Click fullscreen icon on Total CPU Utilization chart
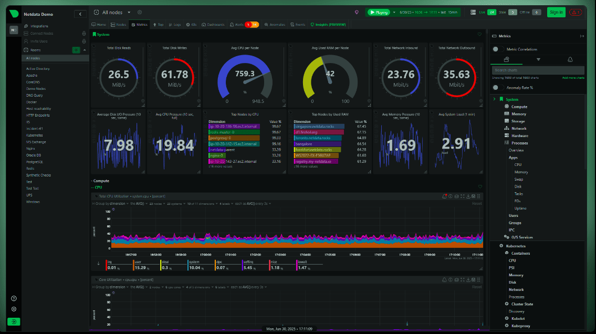Viewport: 596px width, 334px height. point(463,196)
